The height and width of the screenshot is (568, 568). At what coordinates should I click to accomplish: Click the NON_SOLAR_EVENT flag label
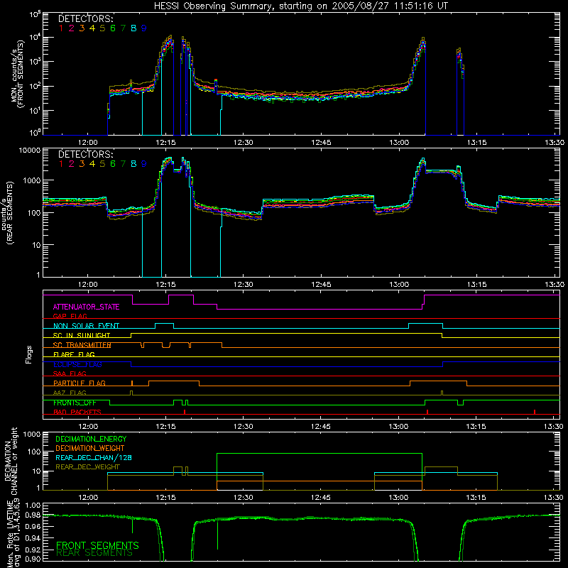[x=86, y=326]
